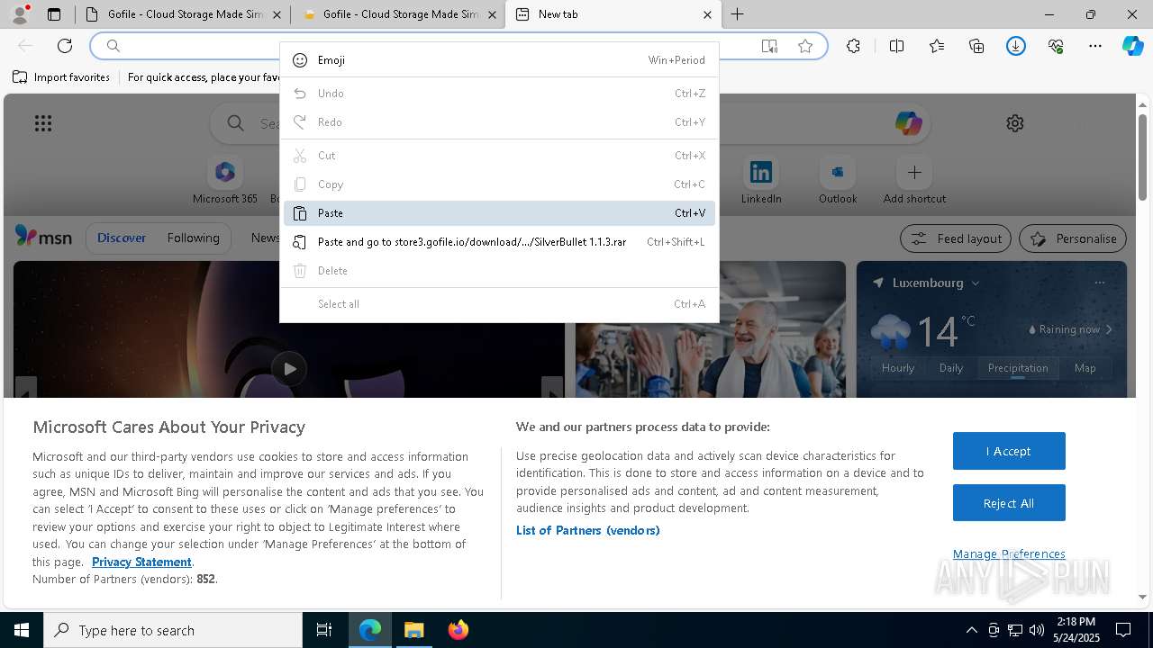Launch Firefox from taskbar

tap(458, 630)
